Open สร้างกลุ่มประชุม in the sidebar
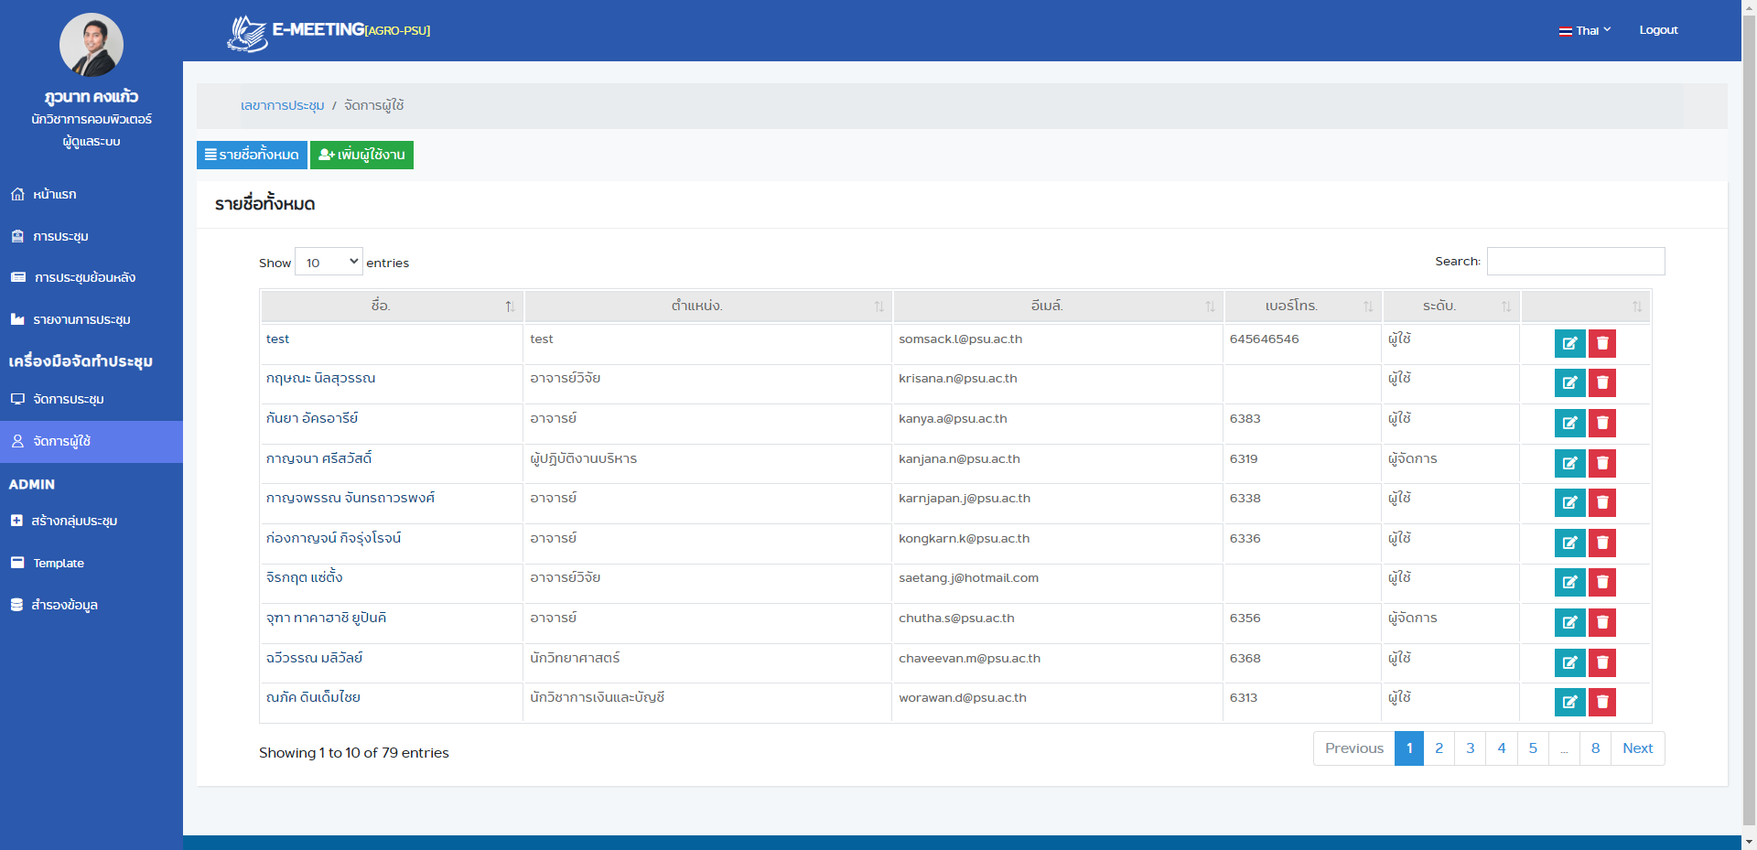This screenshot has height=850, width=1757. pyautogui.click(x=92, y=521)
